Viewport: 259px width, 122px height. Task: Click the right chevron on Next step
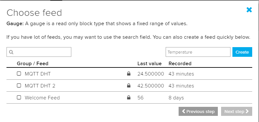pos(247,111)
